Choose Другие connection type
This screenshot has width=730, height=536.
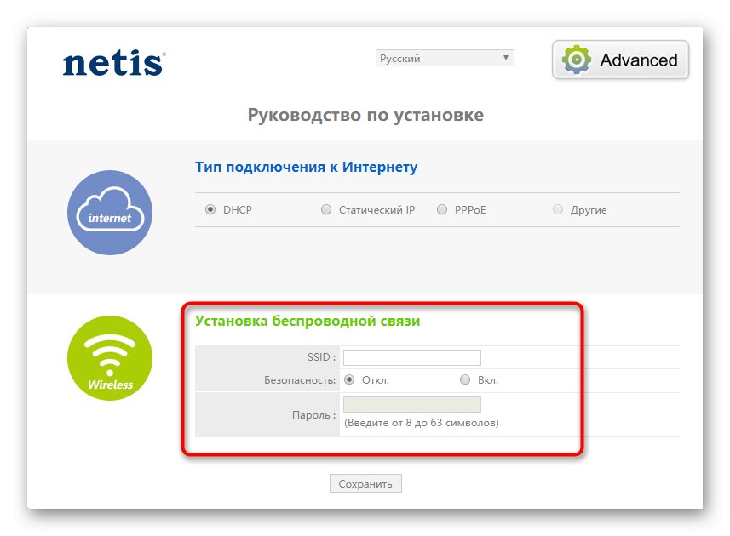[x=558, y=208]
